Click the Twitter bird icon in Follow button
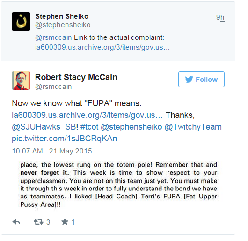 pyautogui.click(x=189, y=79)
